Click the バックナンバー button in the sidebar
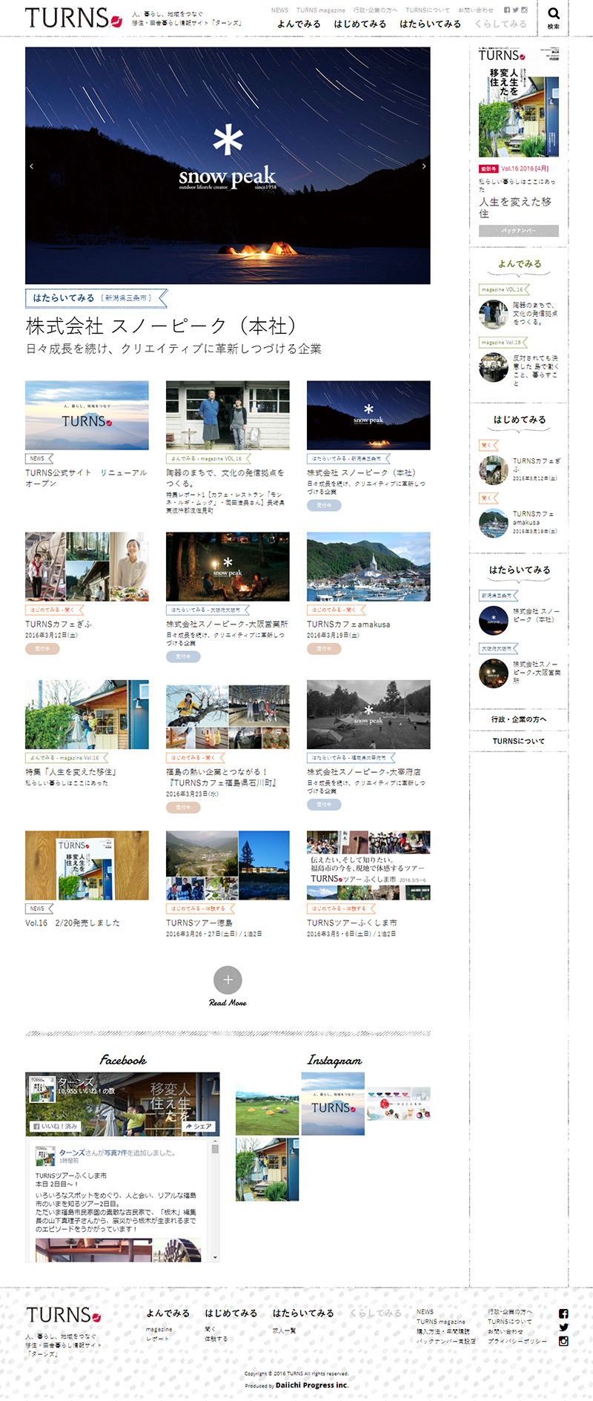593x1401 pixels. pos(519,231)
